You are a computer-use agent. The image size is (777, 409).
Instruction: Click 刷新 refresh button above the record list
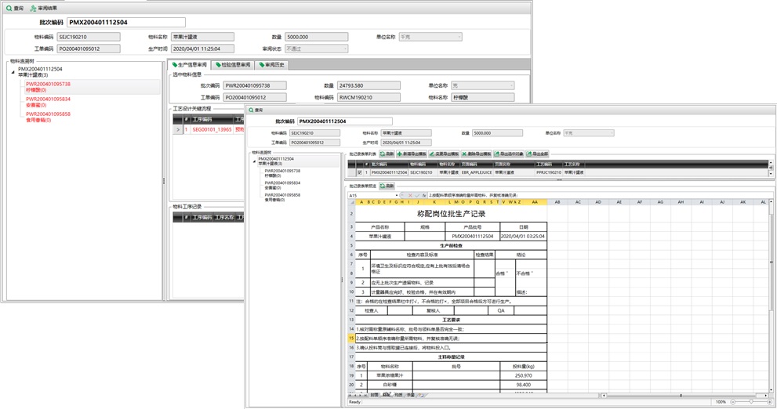point(387,154)
